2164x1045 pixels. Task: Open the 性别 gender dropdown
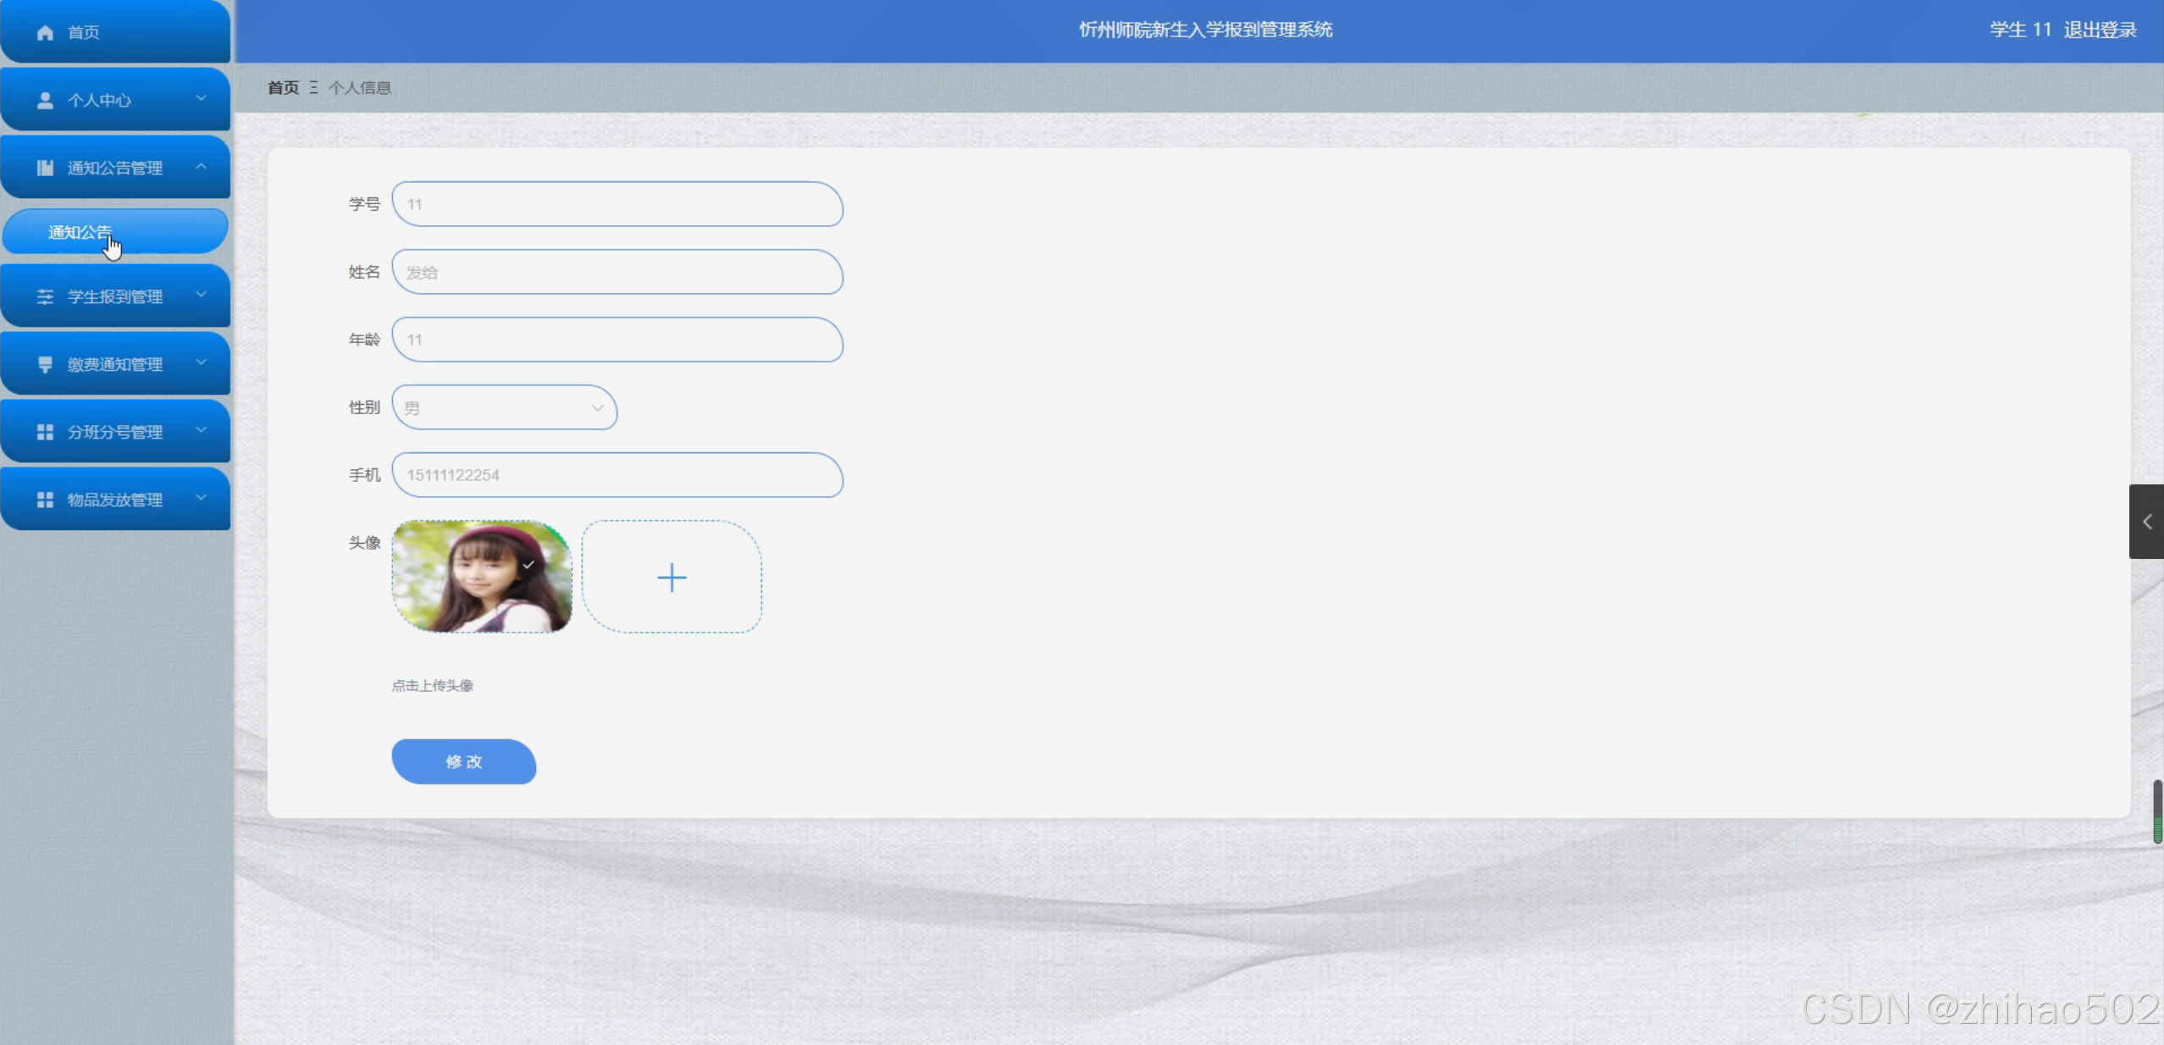[x=504, y=407]
